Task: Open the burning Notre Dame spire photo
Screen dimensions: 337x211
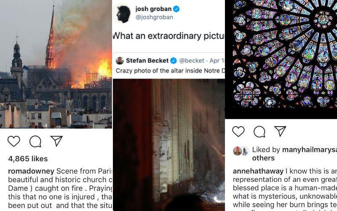Action: click(x=56, y=64)
